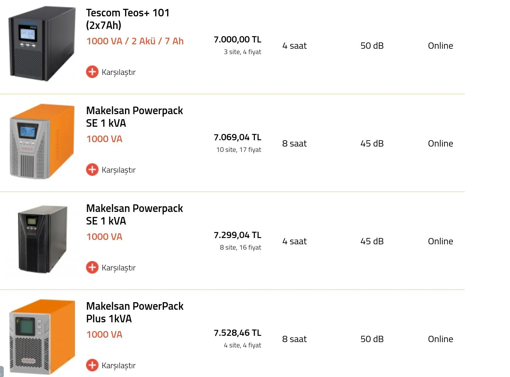Click the red plus icon for Makelsan PowerPack Plus 1kVA
This screenshot has width=510, height=377.
pyautogui.click(x=92, y=365)
